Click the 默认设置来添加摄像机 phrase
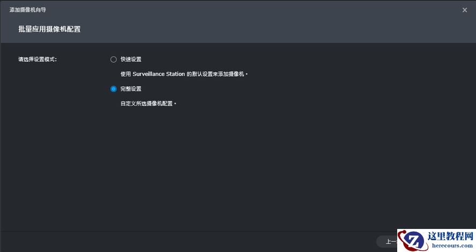Screen dimensions: 476x252 [219, 74]
